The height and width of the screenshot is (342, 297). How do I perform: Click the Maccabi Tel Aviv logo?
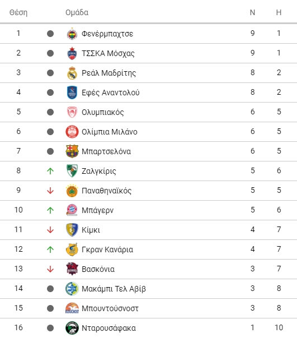click(x=72, y=289)
